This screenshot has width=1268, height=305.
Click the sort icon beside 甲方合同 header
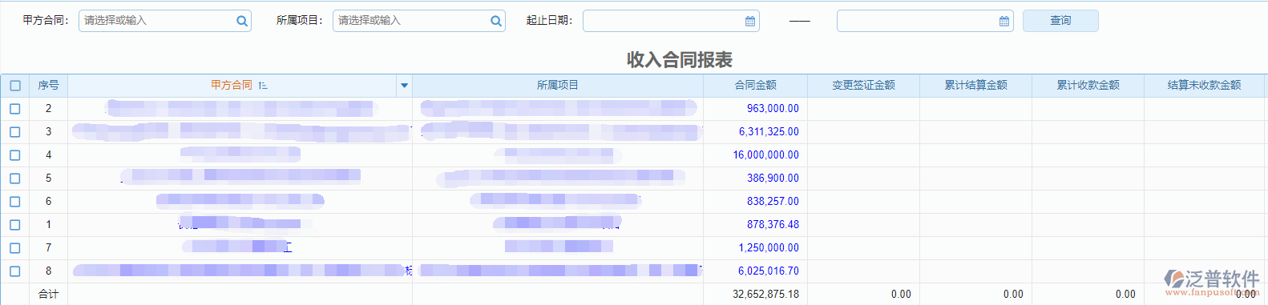tap(263, 85)
